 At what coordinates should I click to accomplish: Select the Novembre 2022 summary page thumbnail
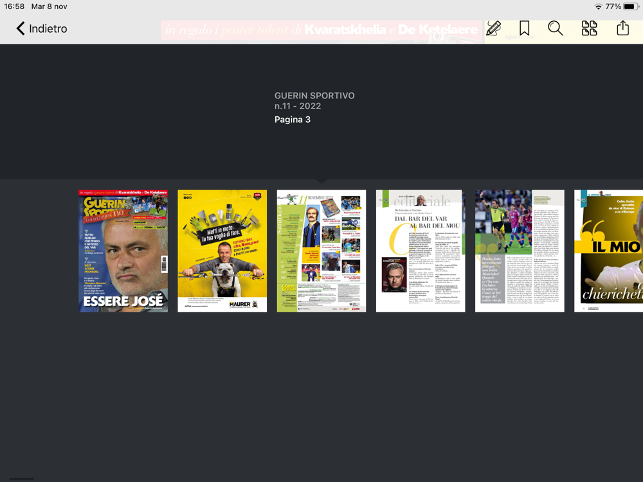pos(321,251)
